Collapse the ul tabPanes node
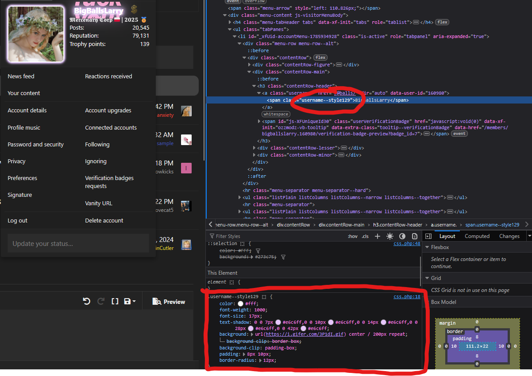Viewport: 532px width, 376px height. [x=230, y=29]
